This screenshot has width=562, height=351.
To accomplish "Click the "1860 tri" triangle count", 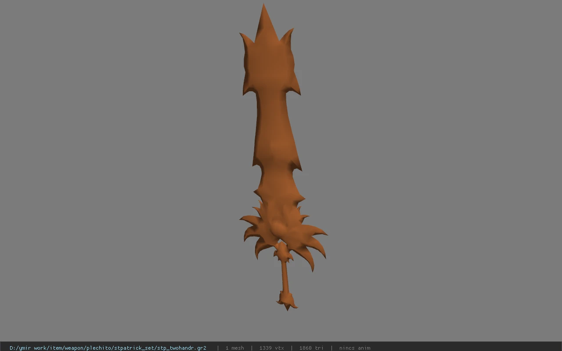I will 311,348.
